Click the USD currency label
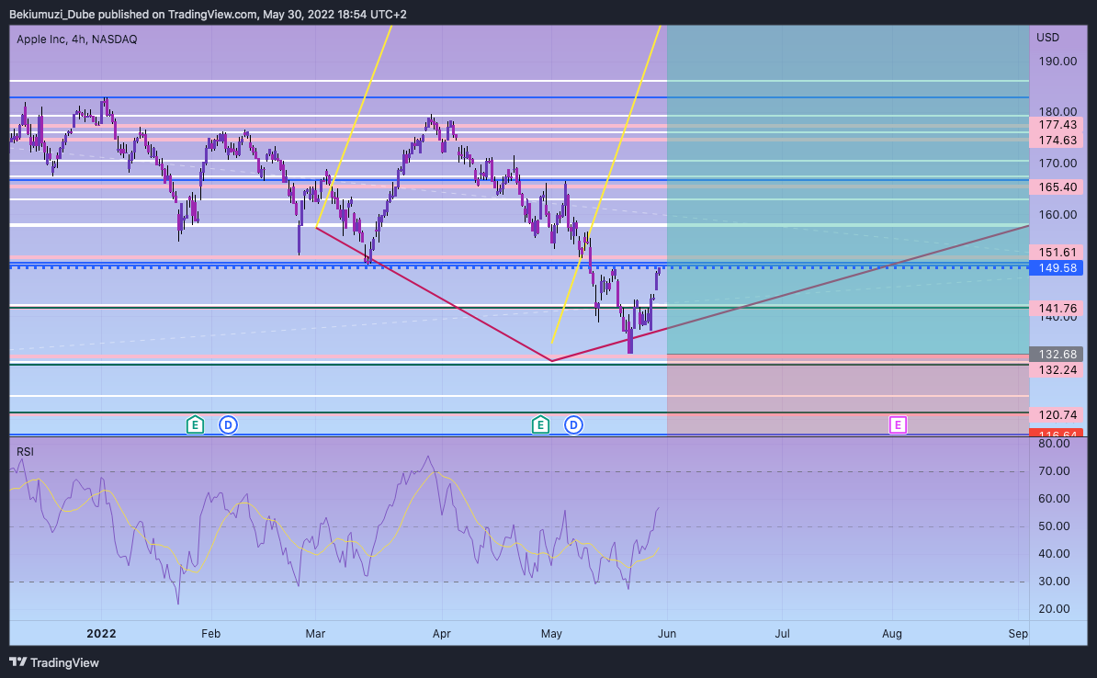1097x678 pixels. [1048, 37]
